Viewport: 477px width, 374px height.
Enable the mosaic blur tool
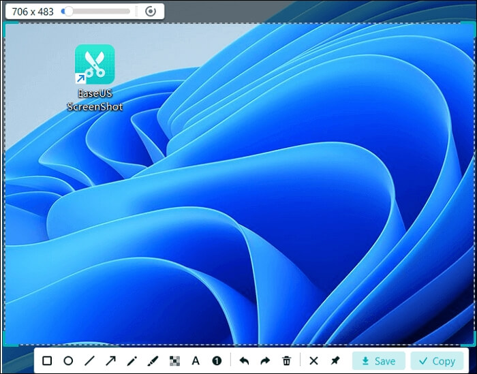coord(174,361)
